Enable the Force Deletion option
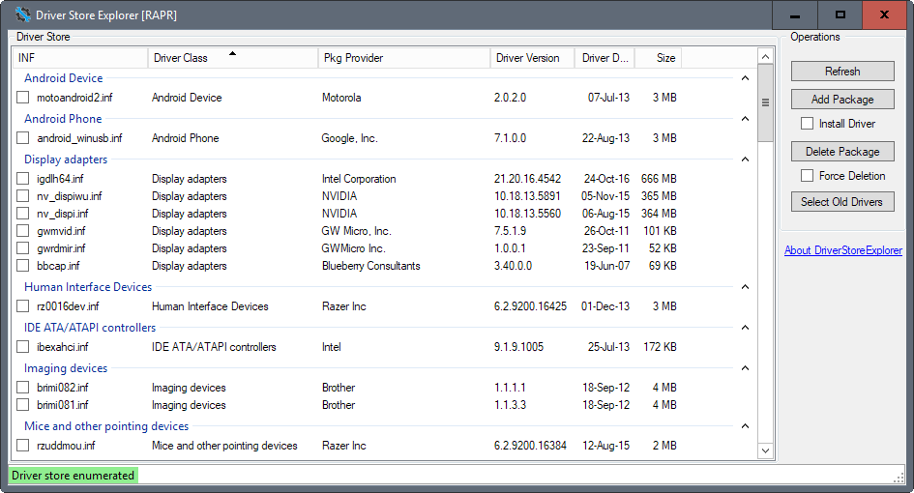The image size is (914, 493). (807, 175)
